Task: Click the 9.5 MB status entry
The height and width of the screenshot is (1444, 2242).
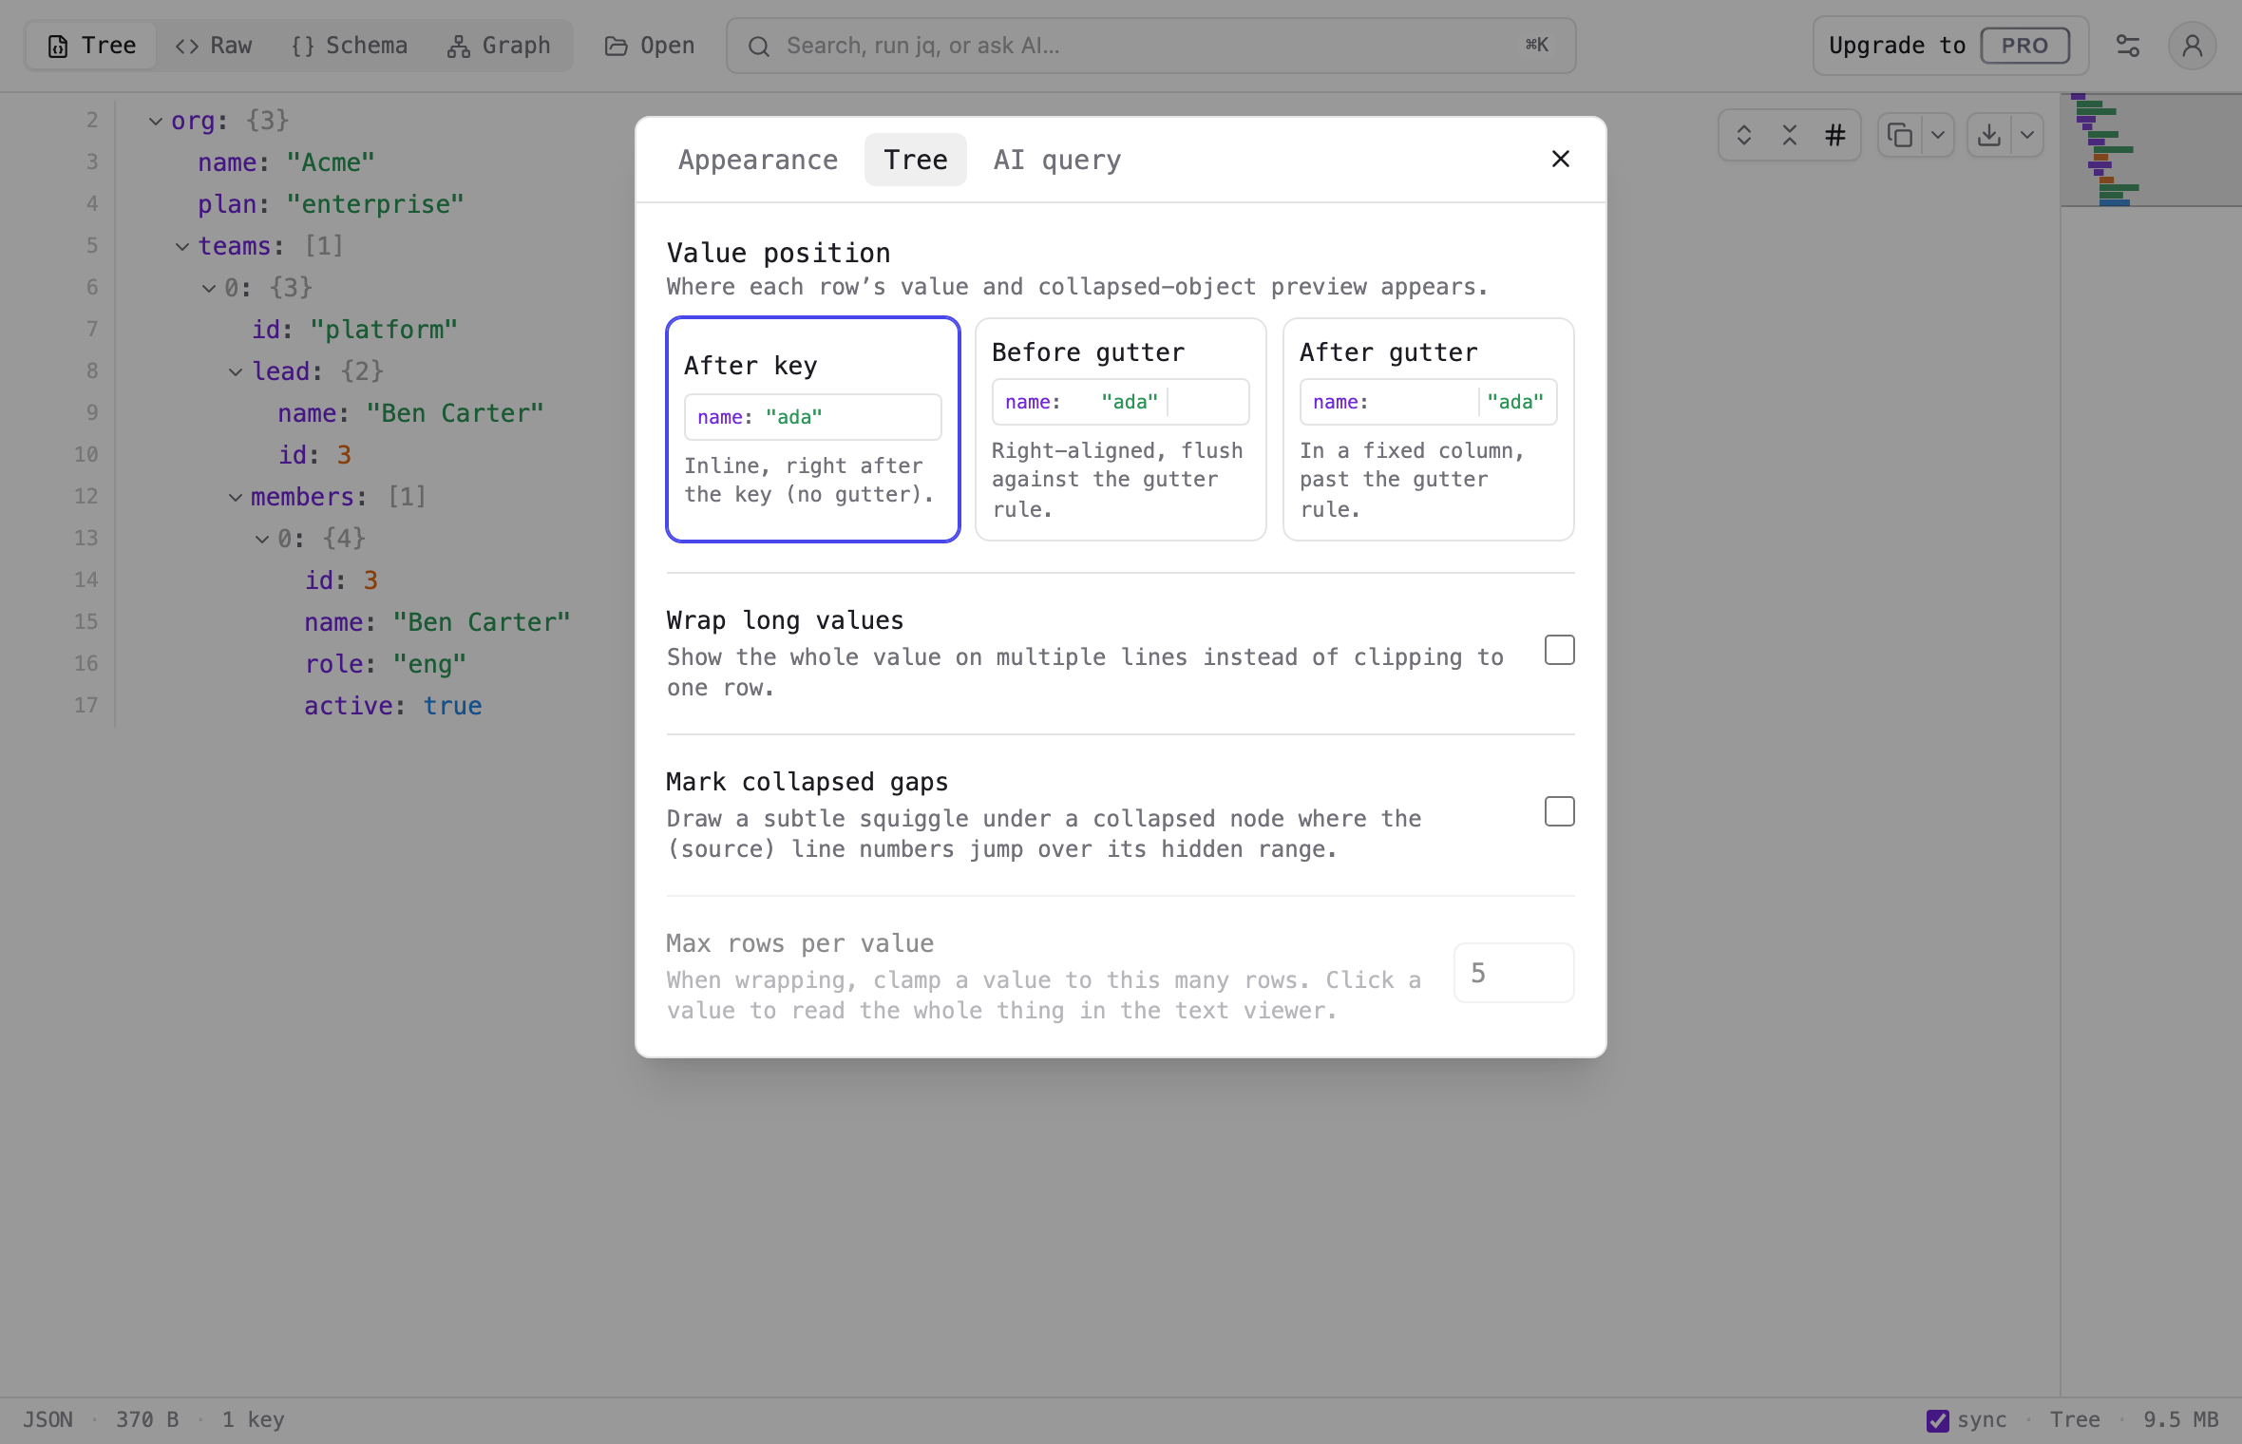Action: [x=2181, y=1420]
